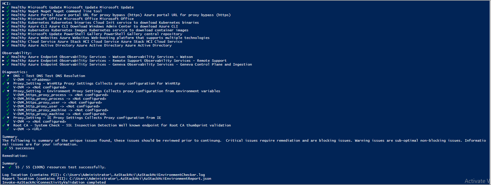The image size is (491, 185).
Task: Click the checkmark next to 55 successes
Action: 6,148
